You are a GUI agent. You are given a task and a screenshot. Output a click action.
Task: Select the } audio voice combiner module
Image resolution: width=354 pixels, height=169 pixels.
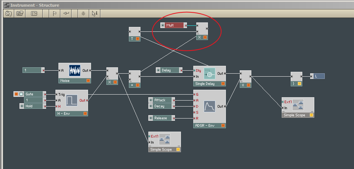point(296,79)
